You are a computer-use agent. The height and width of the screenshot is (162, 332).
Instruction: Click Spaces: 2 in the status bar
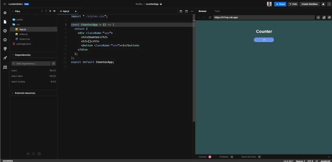pos(300,161)
